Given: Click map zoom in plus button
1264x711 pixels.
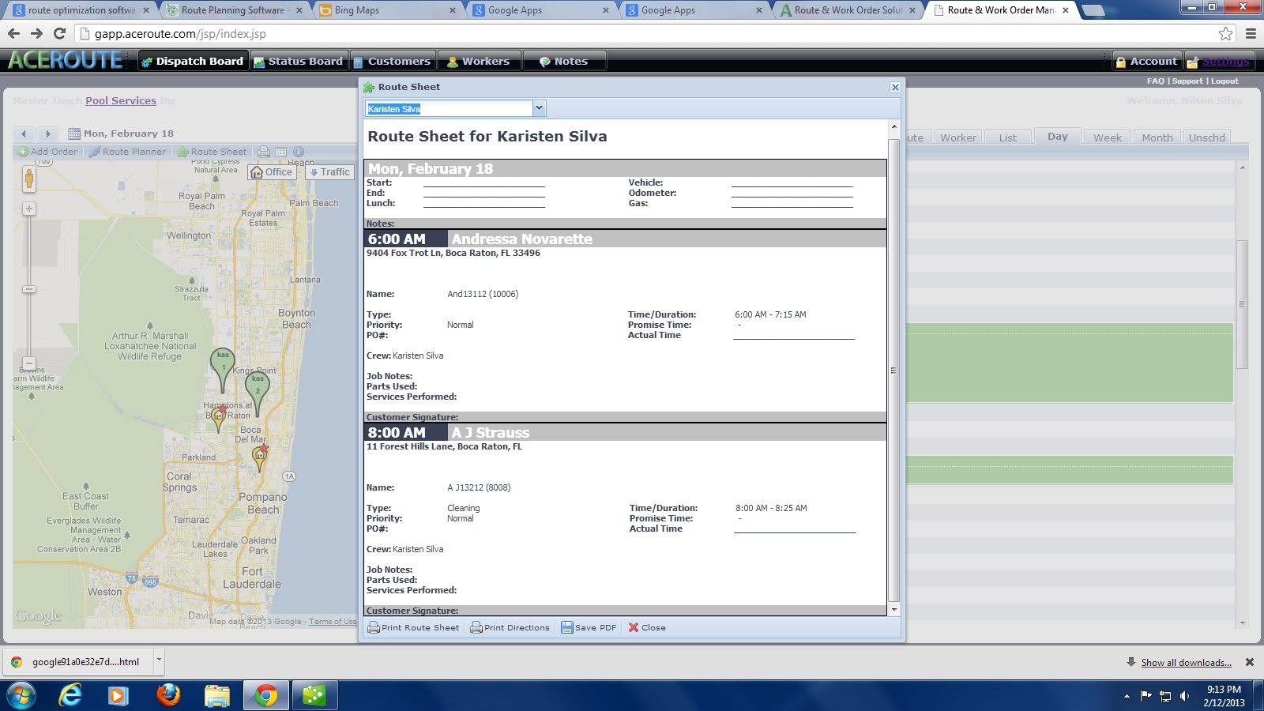Looking at the screenshot, I should (x=29, y=209).
